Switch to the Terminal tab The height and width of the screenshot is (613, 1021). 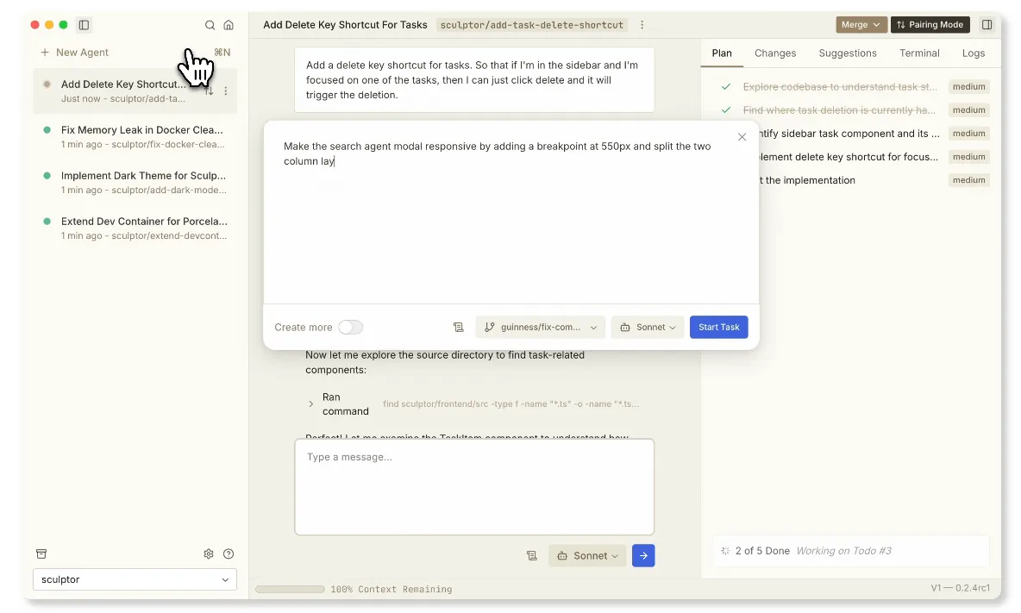[919, 53]
